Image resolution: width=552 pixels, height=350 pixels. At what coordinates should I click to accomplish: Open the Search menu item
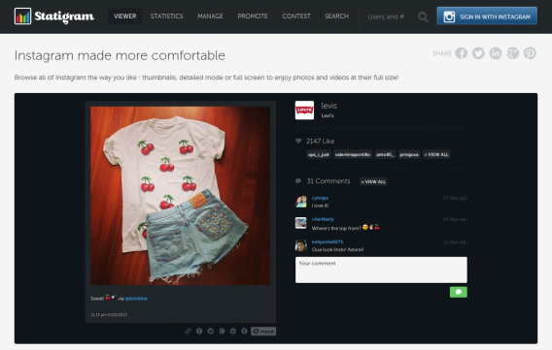click(337, 16)
